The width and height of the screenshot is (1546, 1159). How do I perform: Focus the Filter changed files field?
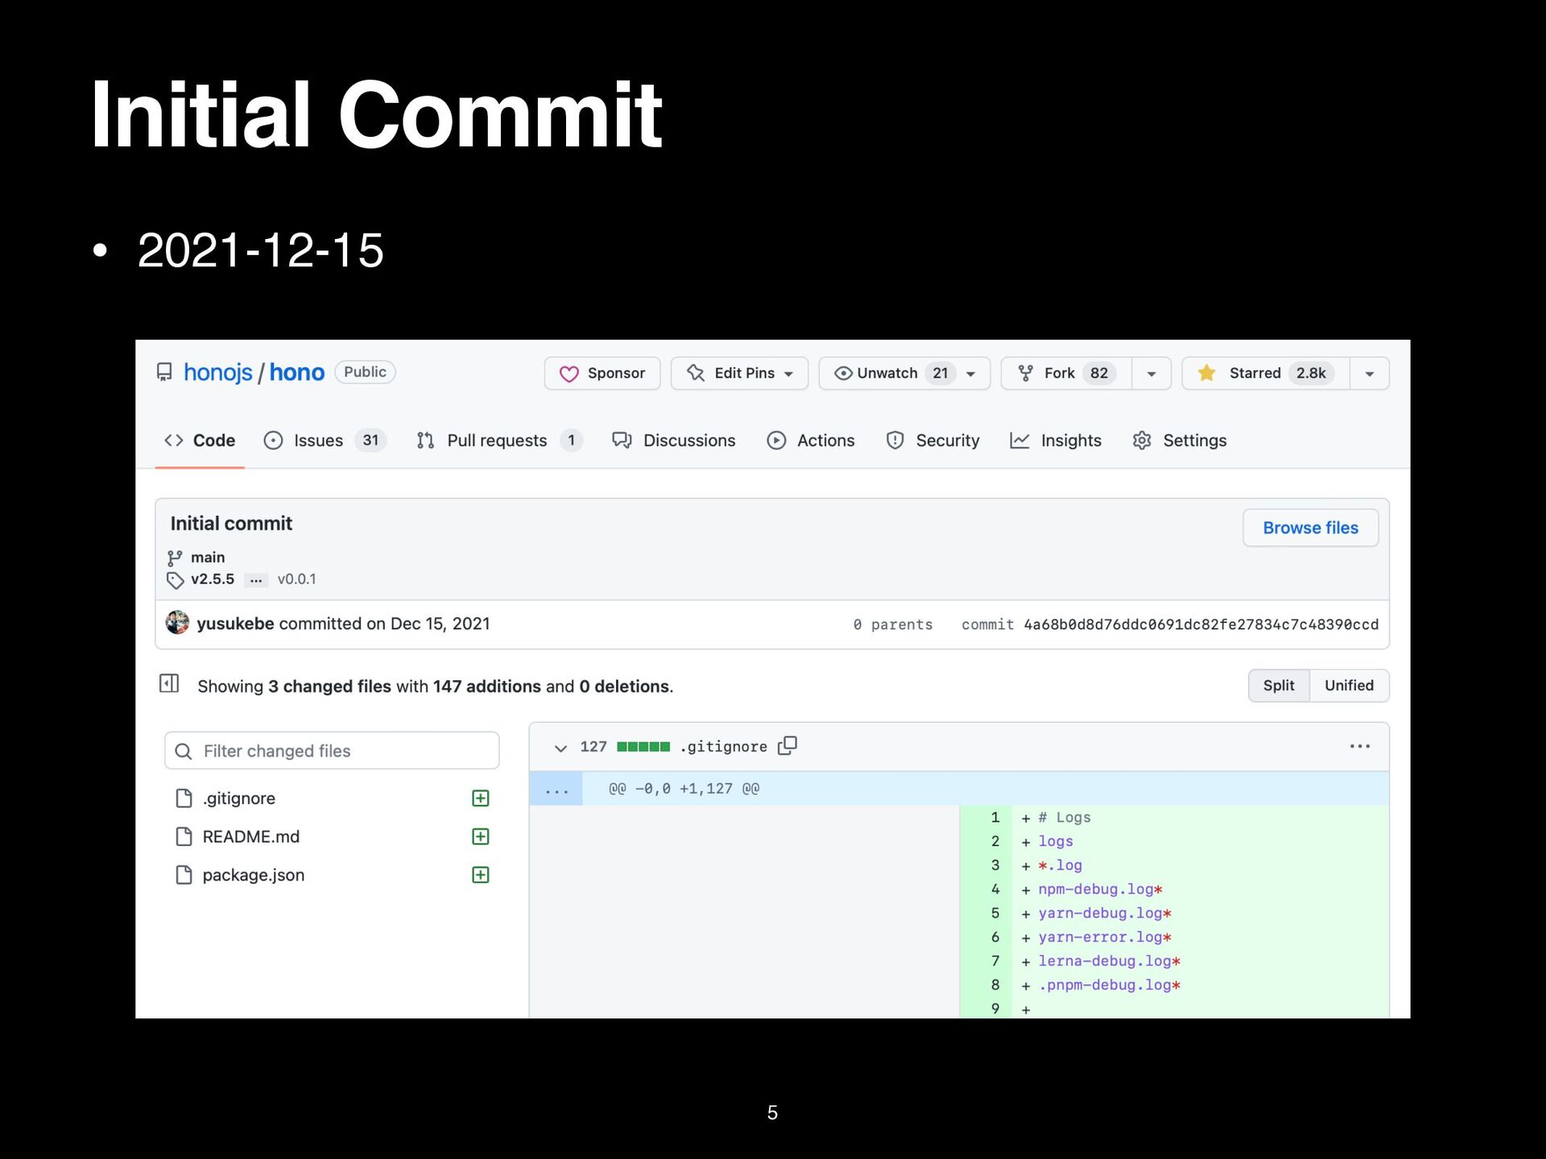point(332,751)
